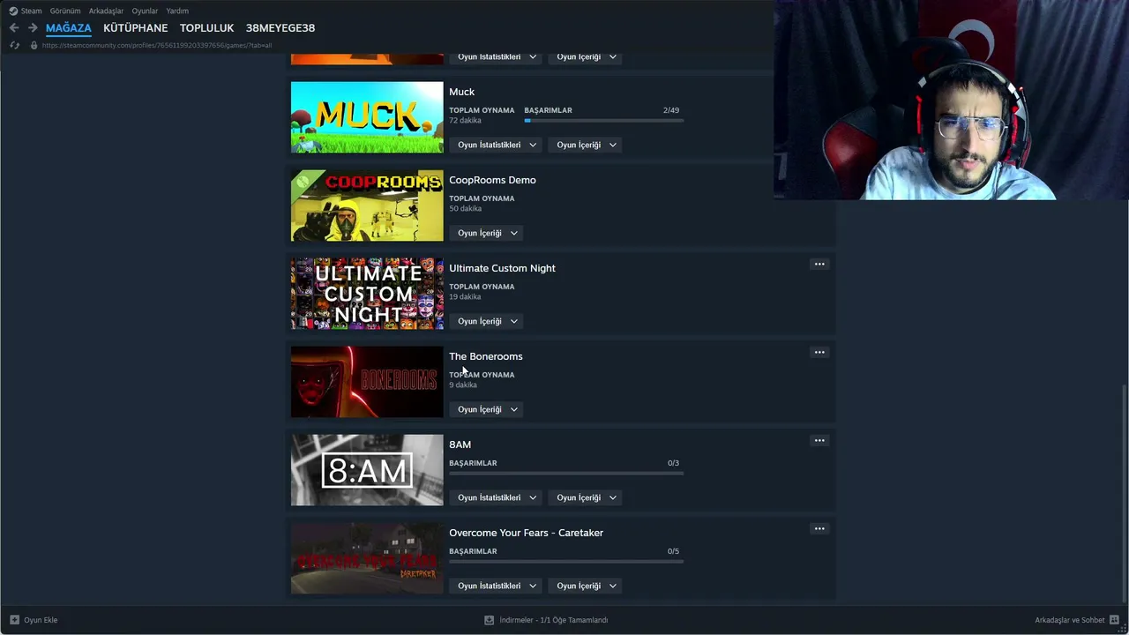
Task: Click CoopRooms Demo's "50 dakika" playtime
Action: coord(465,208)
